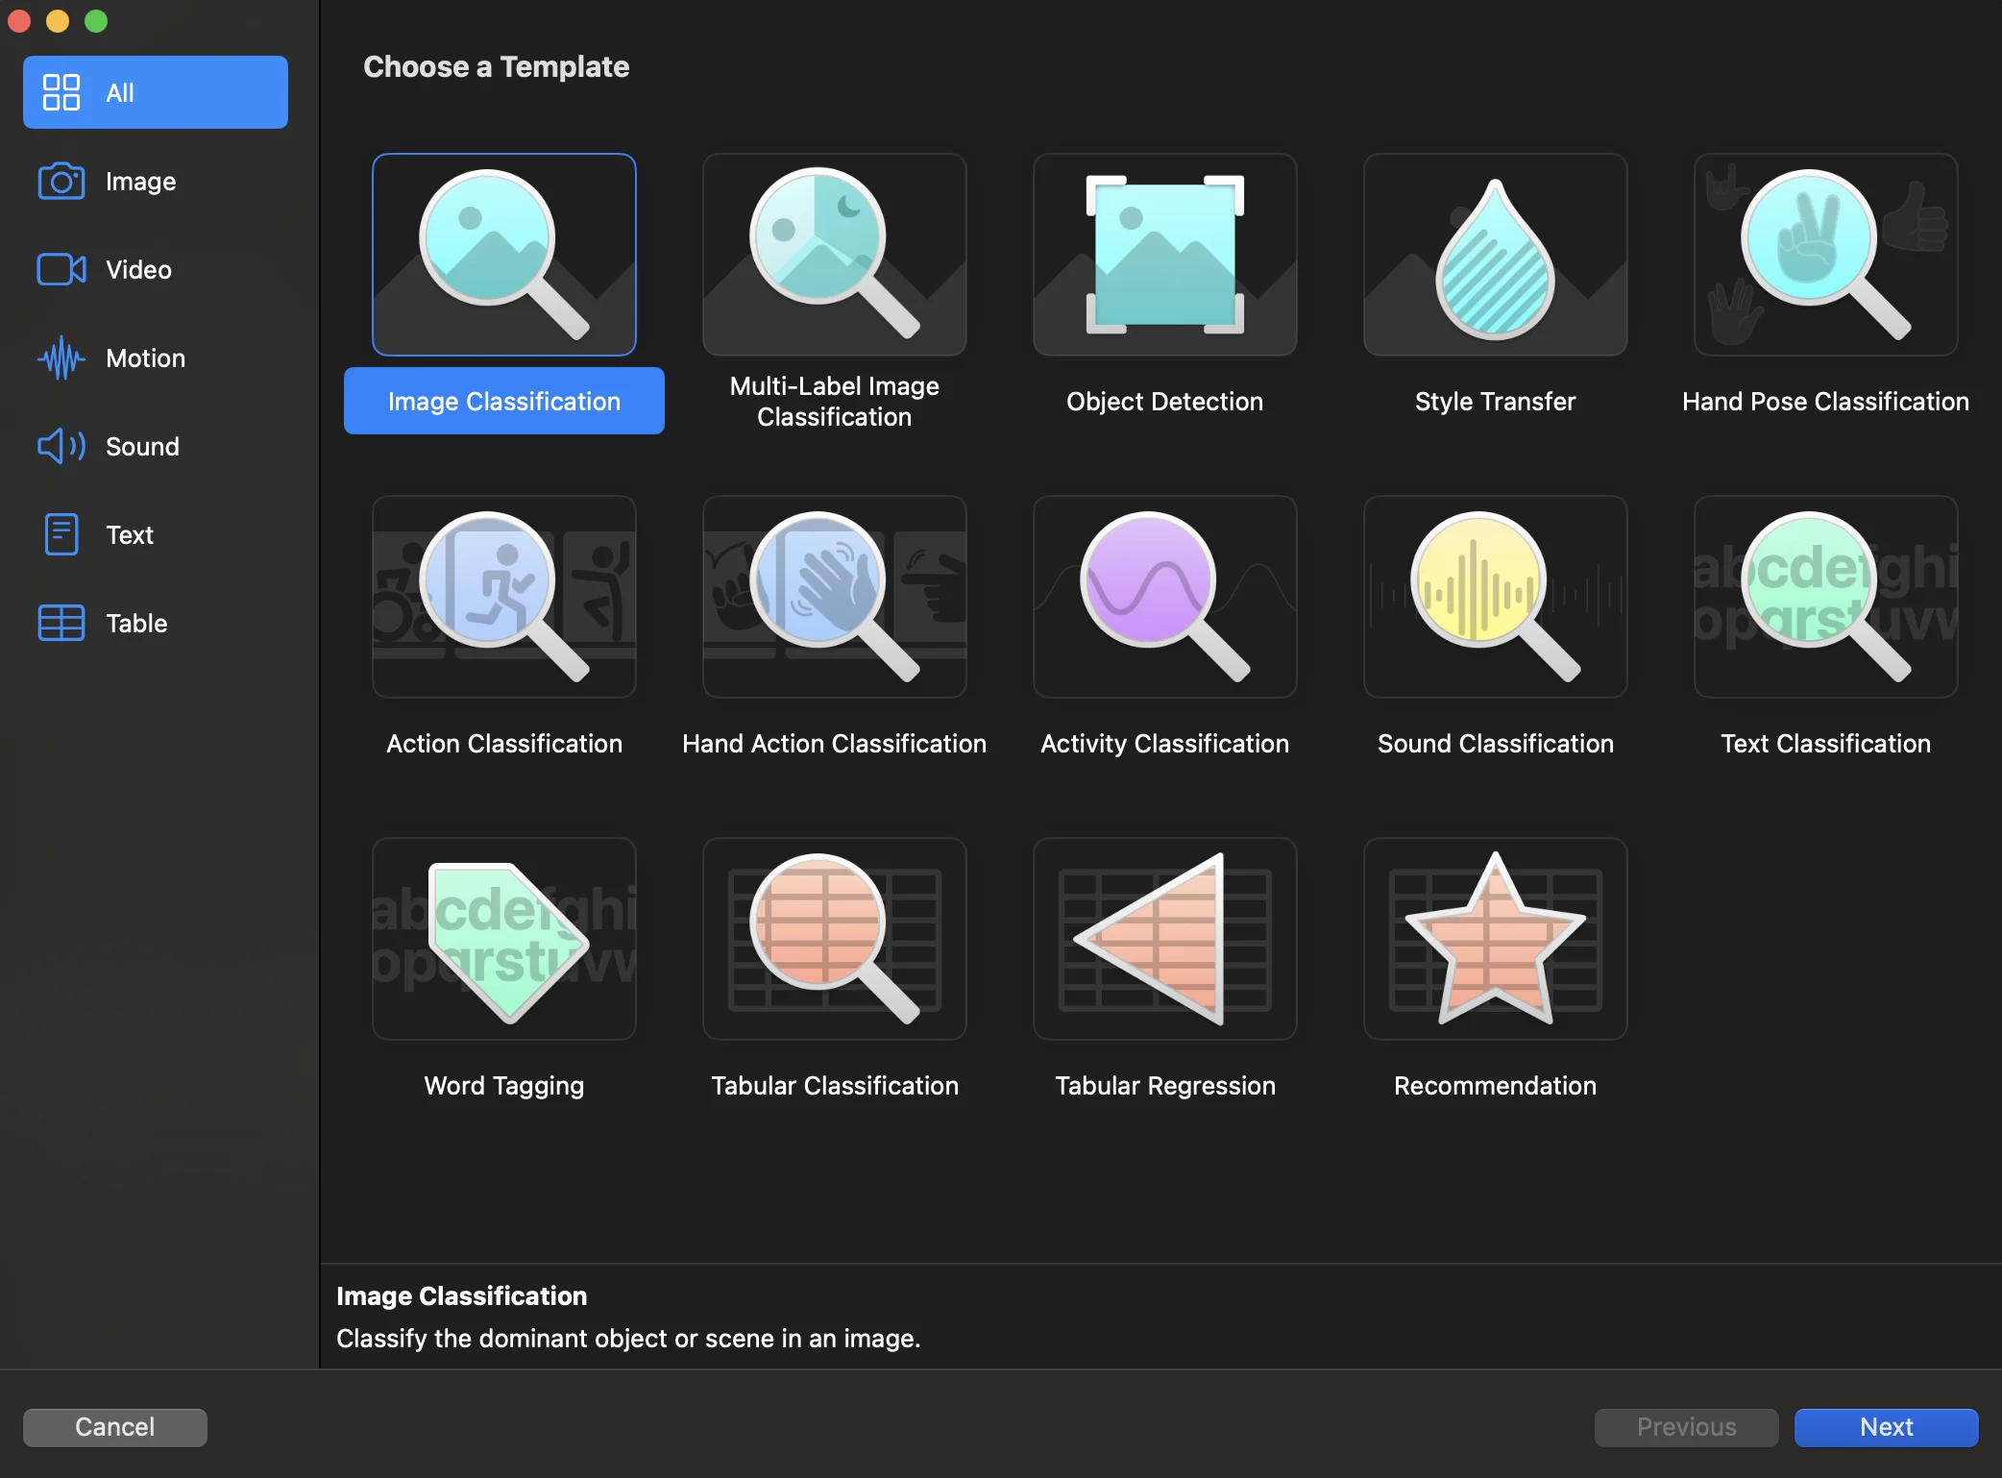Show only Table templates
Screen dimensions: 2002x1478
[155, 623]
